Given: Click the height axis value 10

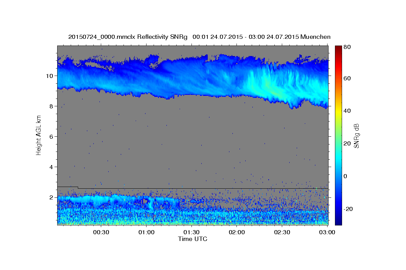Looking at the screenshot, I should coord(50,76).
